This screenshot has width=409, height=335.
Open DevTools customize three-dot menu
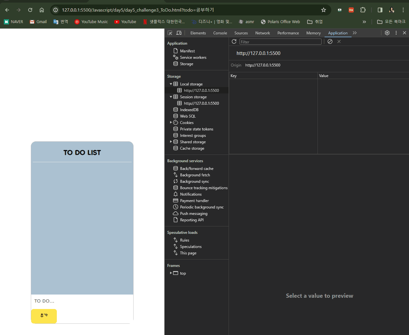396,33
